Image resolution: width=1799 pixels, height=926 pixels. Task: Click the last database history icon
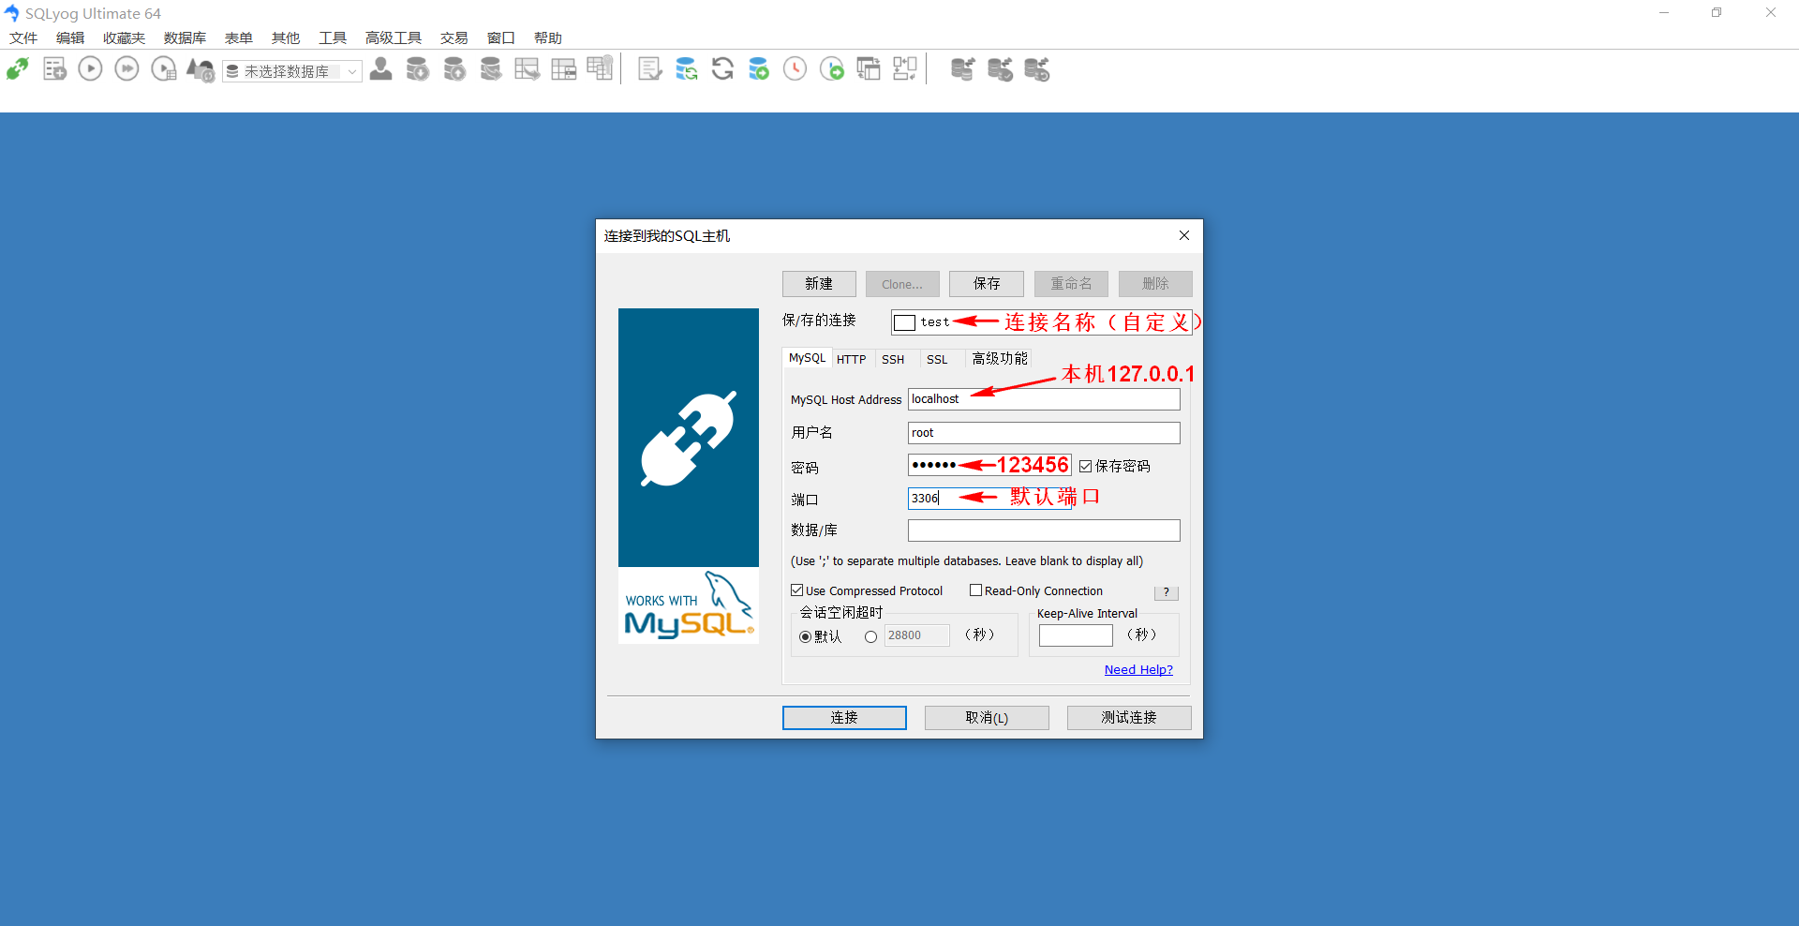click(x=1037, y=69)
